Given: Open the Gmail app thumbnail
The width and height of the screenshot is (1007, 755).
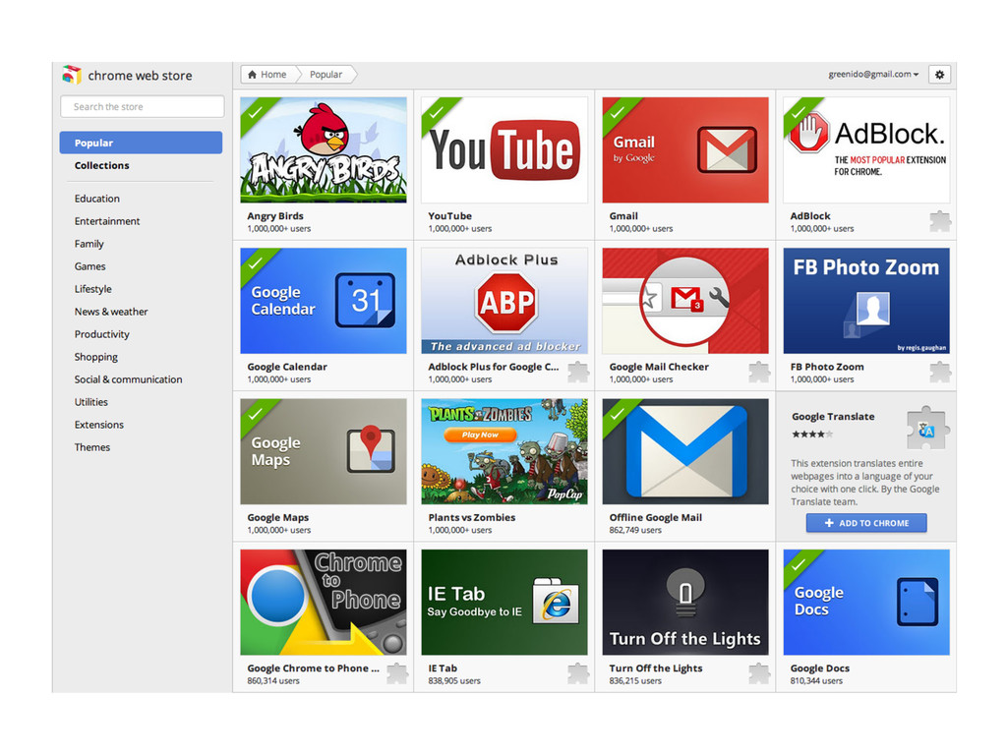Looking at the screenshot, I should pyautogui.click(x=685, y=150).
